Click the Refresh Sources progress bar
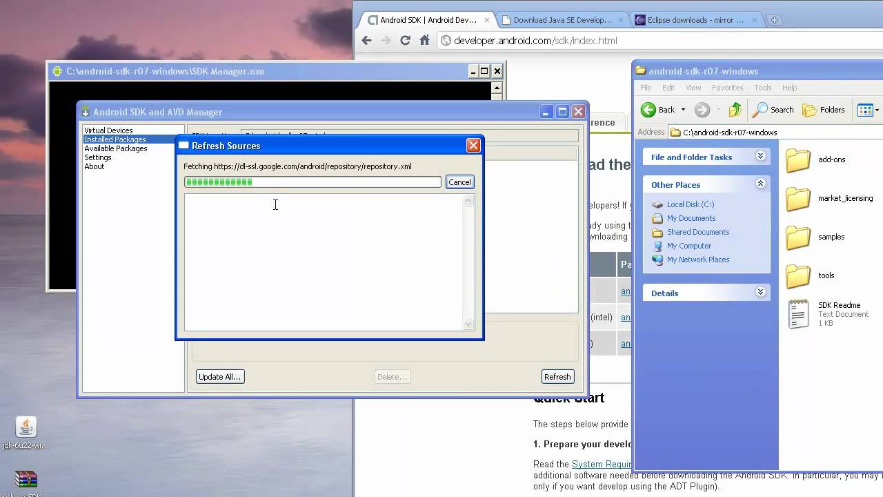883x497 pixels. 312,182
